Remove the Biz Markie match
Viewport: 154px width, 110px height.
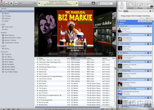[x=151, y=53]
